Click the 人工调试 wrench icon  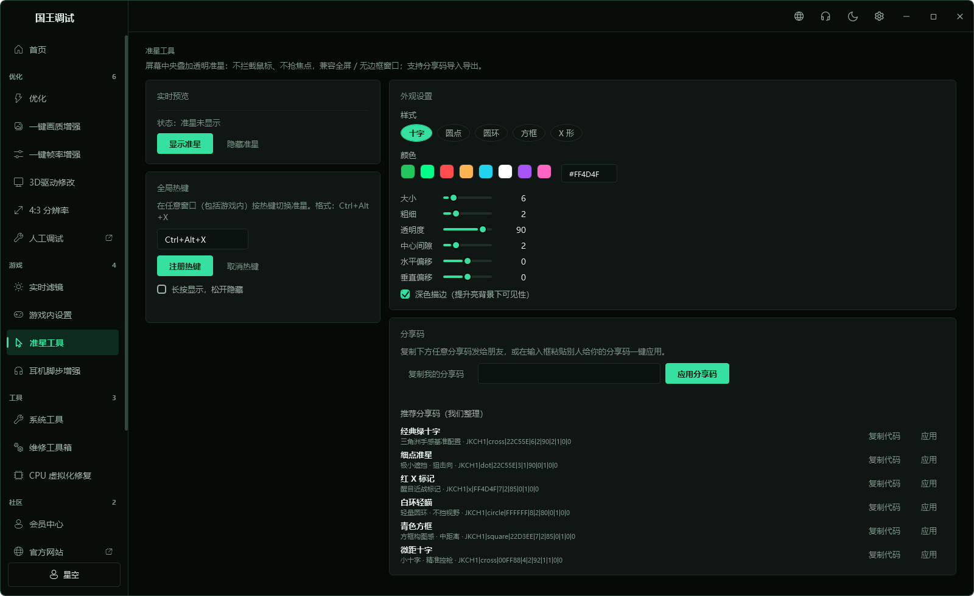coord(18,238)
